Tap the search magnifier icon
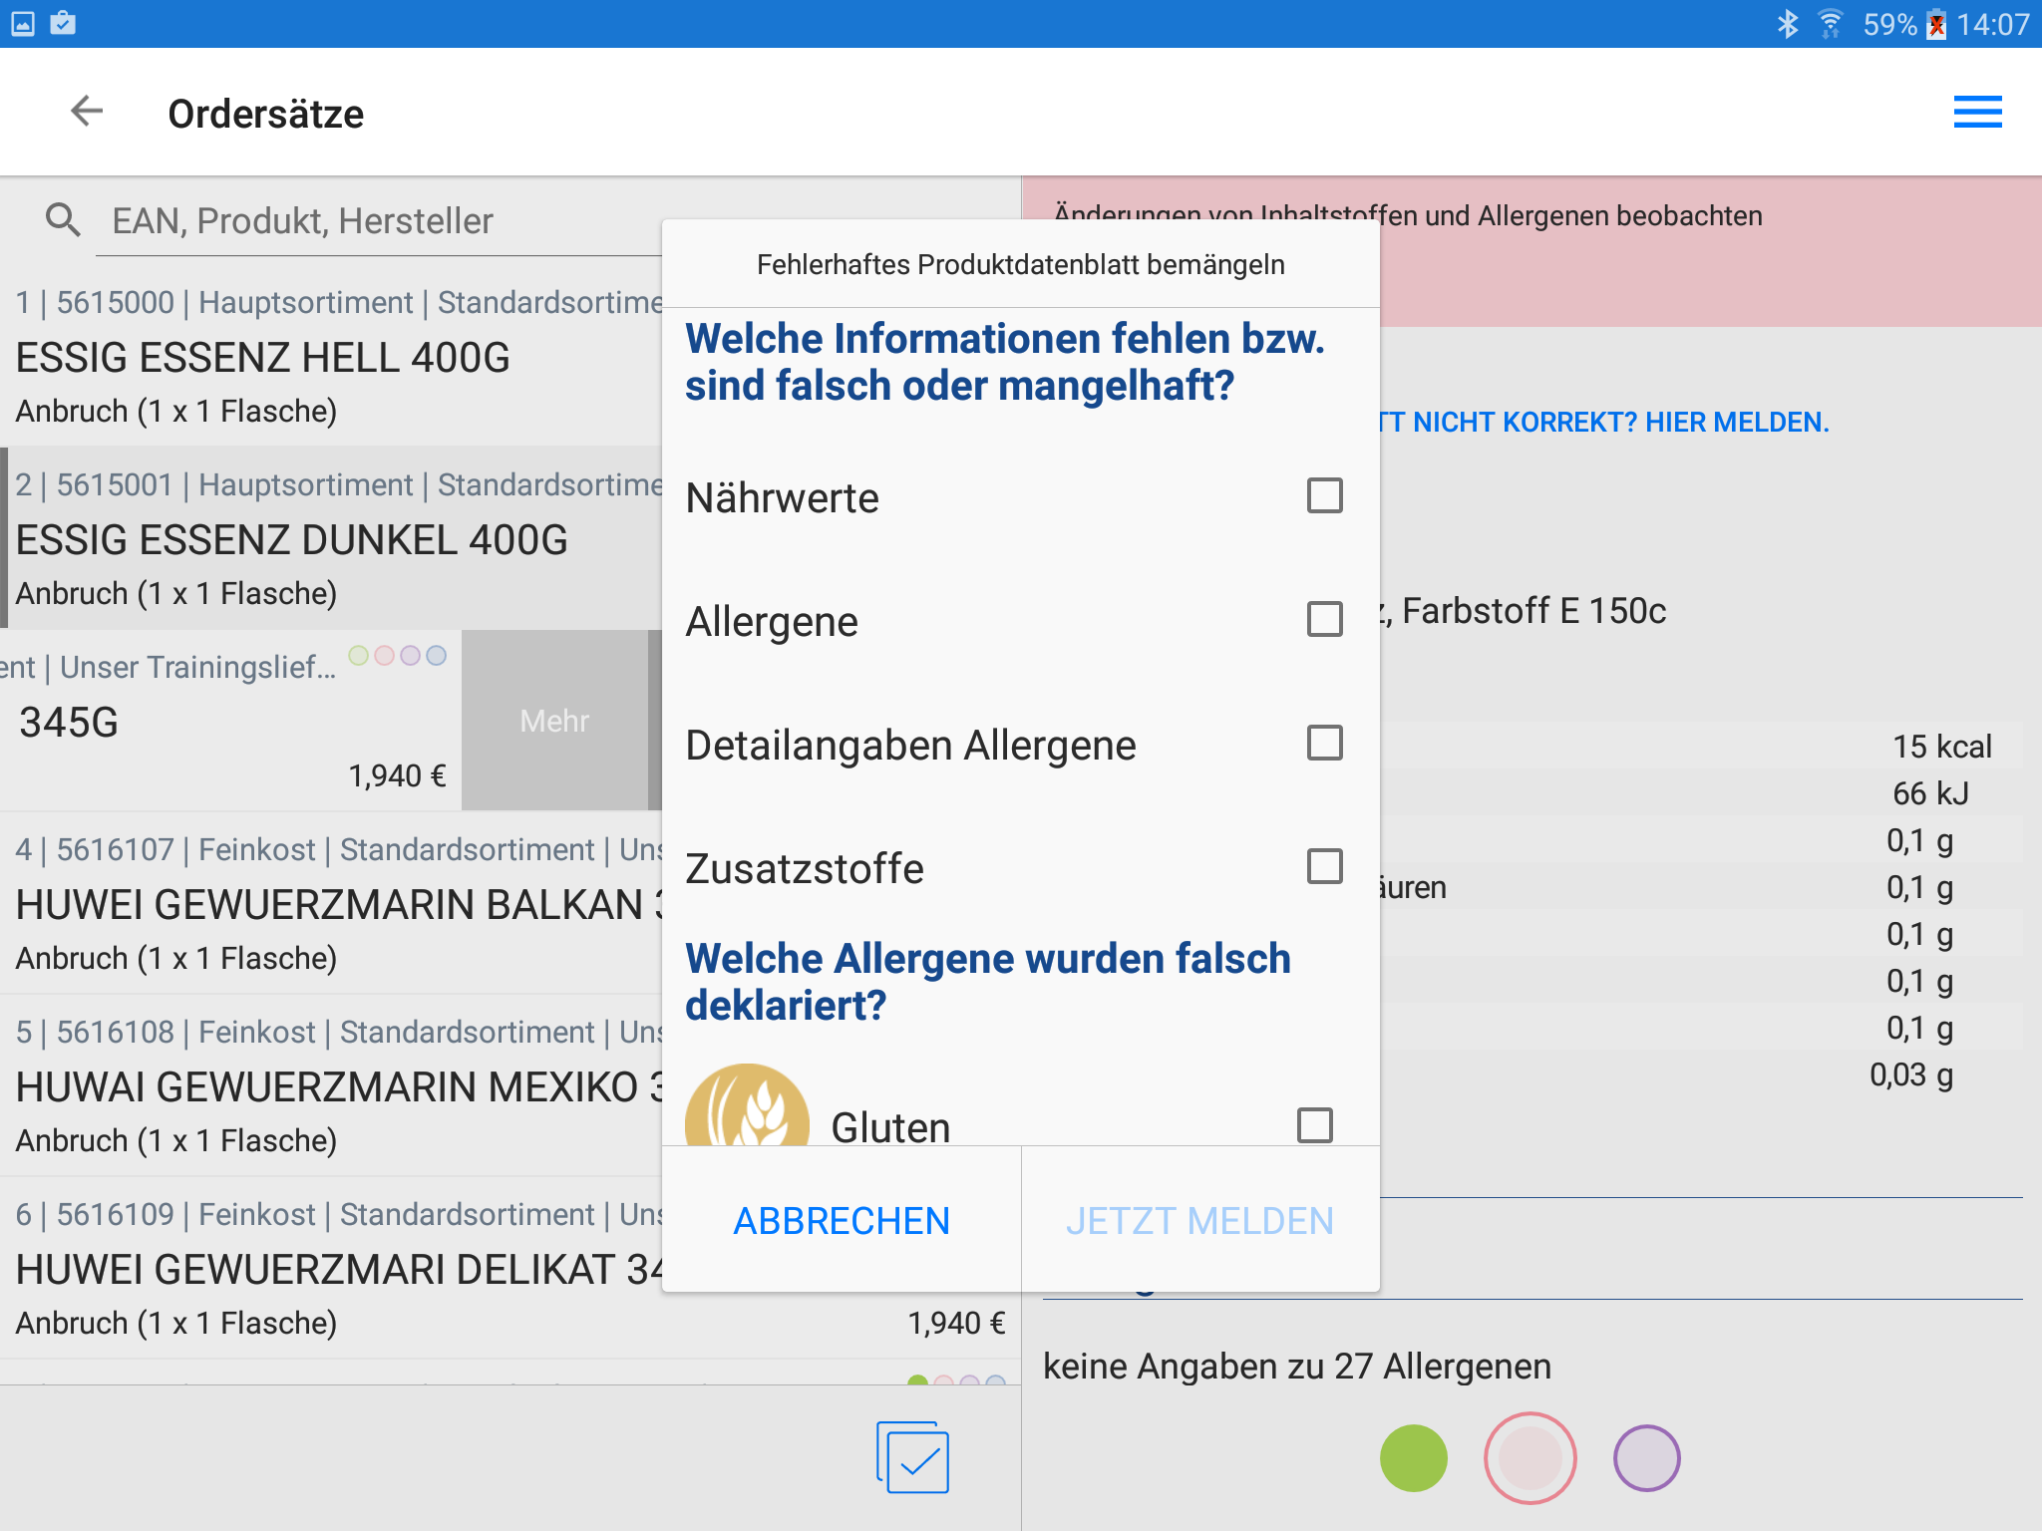The image size is (2042, 1531). (63, 219)
